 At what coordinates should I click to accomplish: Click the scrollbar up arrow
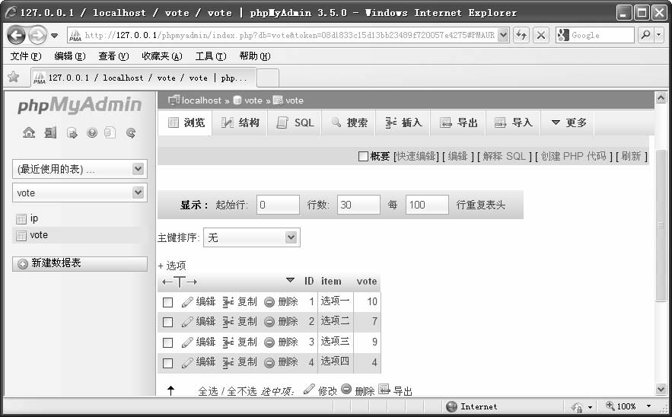tap(661, 98)
